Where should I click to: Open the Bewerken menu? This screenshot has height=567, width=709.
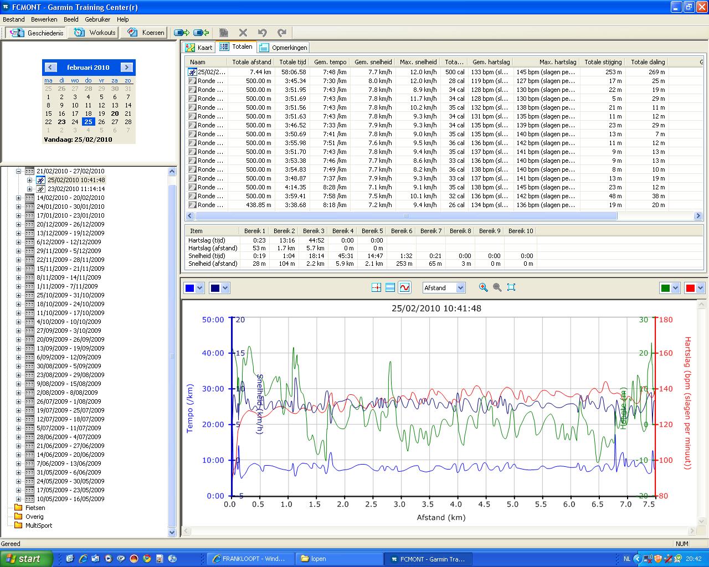[44, 19]
